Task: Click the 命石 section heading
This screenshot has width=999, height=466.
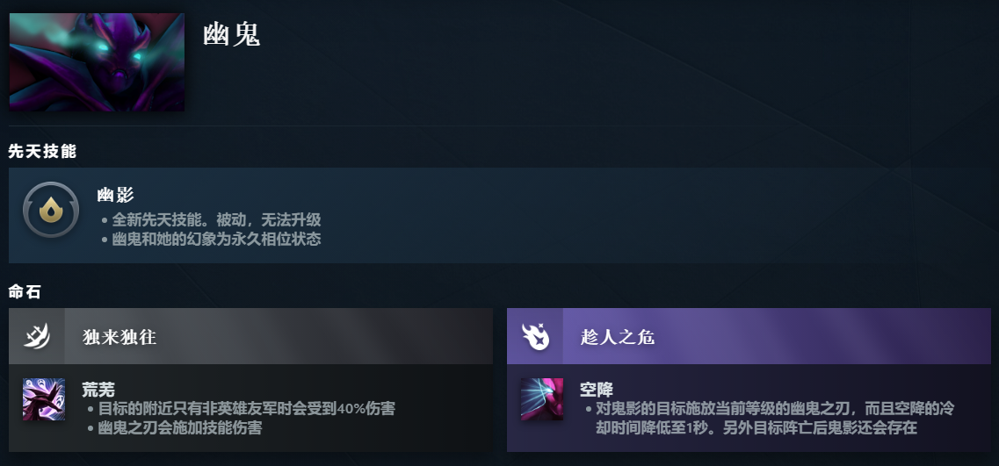Action: coord(25,292)
